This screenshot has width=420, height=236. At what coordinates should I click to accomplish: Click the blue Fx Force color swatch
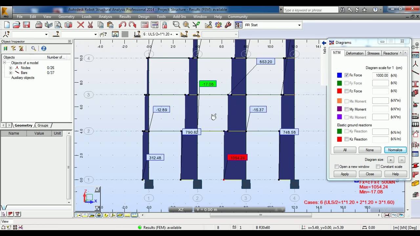tap(339, 75)
